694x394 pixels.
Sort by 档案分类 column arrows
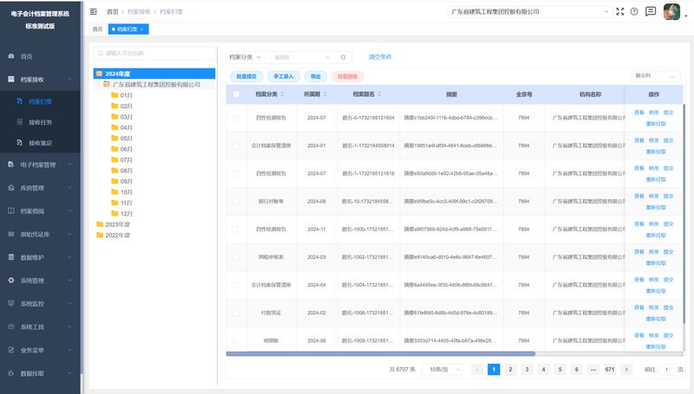pos(283,94)
